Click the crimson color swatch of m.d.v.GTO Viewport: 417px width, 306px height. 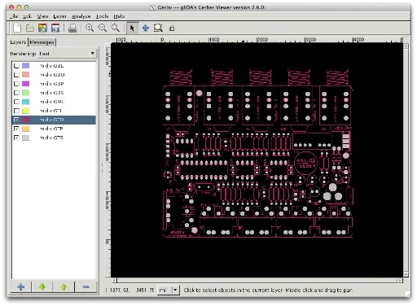(x=26, y=120)
